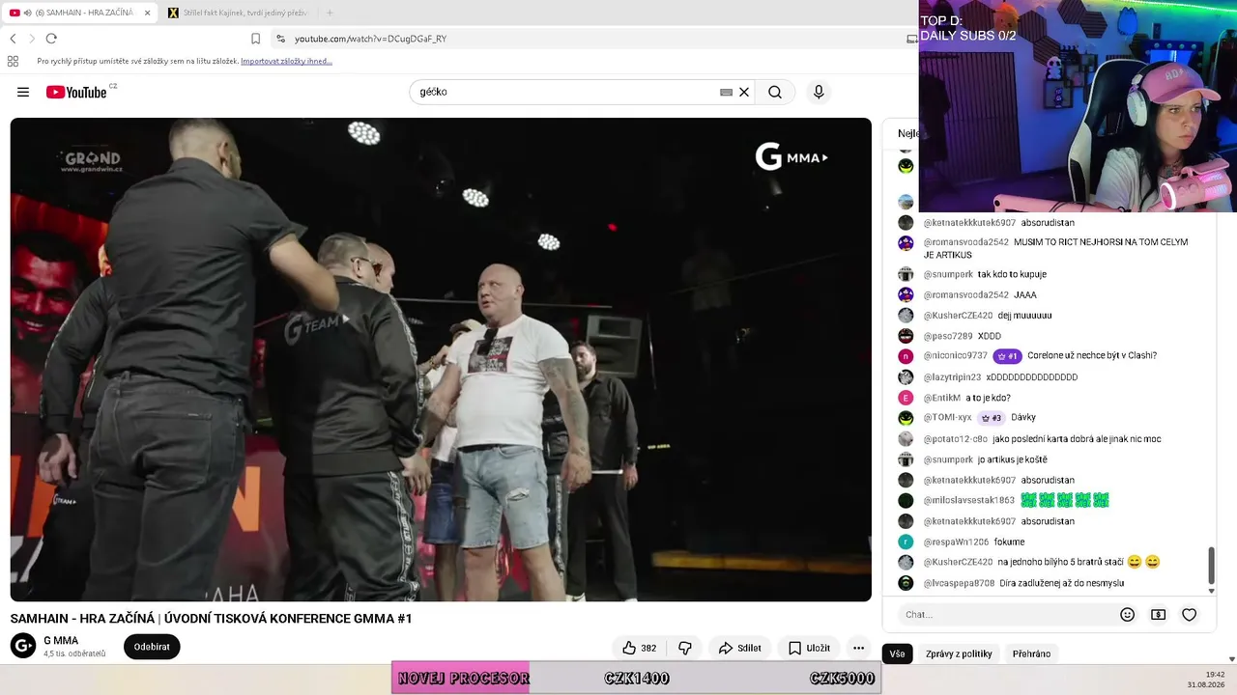Type a message in the Chat field

coord(1005,615)
